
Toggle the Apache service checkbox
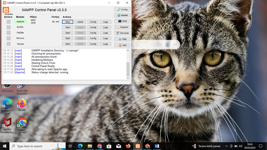pos(9,22)
